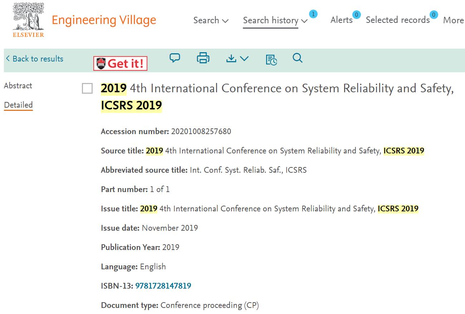Click the ISBN-13 link 9781728147819
This screenshot has width=465, height=314.
tap(163, 286)
